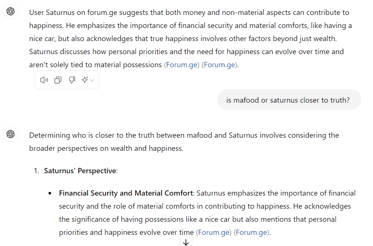Click the scroll-to-bottom down arrow button
The width and height of the screenshot is (373, 246).
click(186, 242)
